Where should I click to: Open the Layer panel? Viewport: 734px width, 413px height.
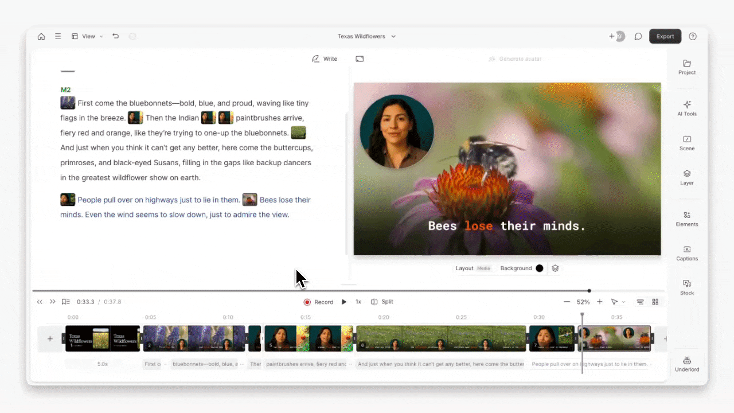tap(687, 177)
